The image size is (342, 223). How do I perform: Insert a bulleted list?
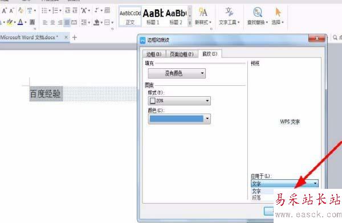(x=44, y=10)
